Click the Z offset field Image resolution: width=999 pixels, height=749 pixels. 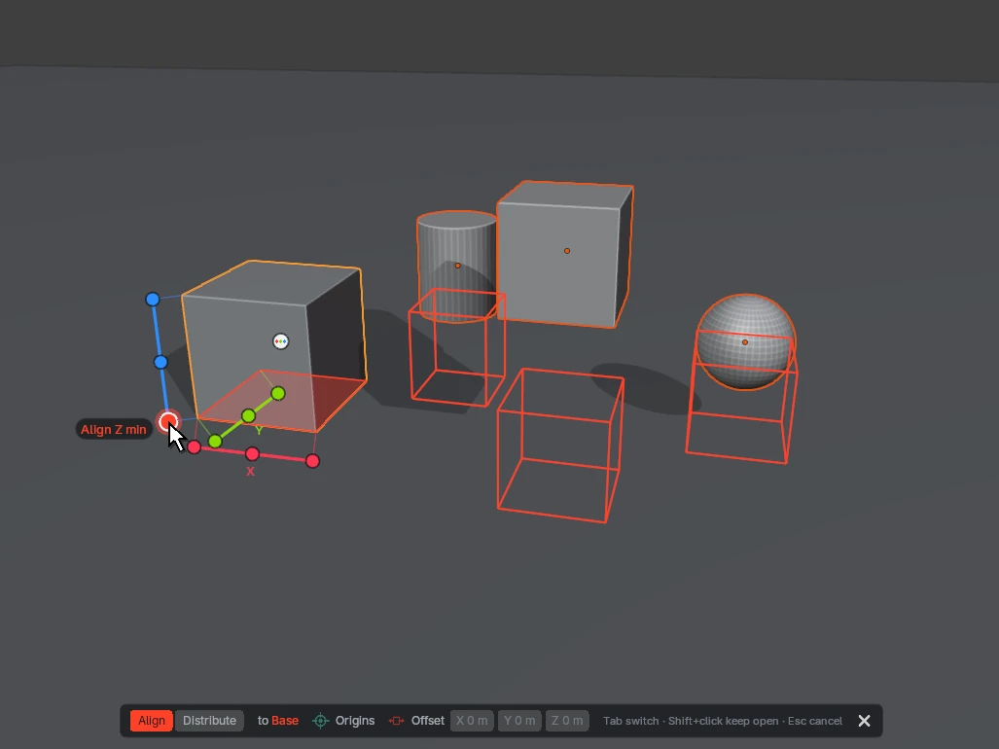tap(567, 721)
